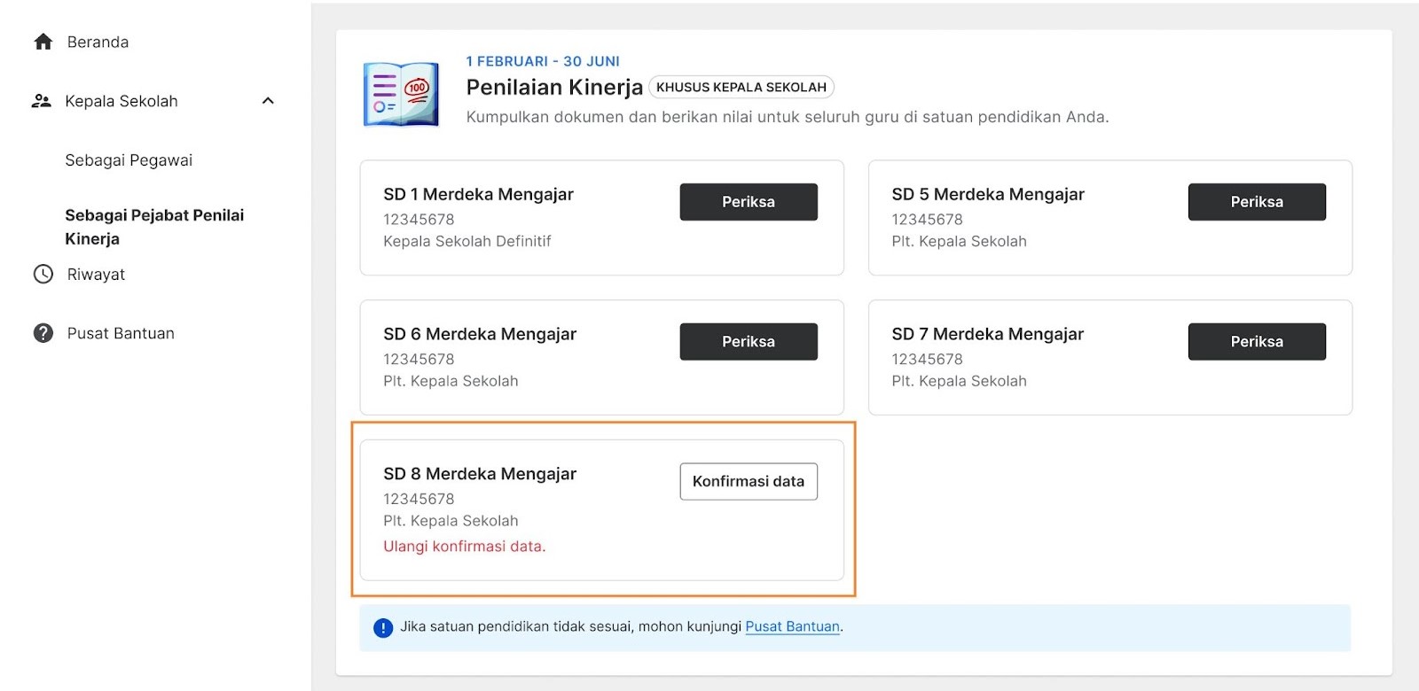Viewport: 1419px width, 691px height.
Task: Click Periksa for SD 6 Merdeka Mengajar
Action: 749,342
